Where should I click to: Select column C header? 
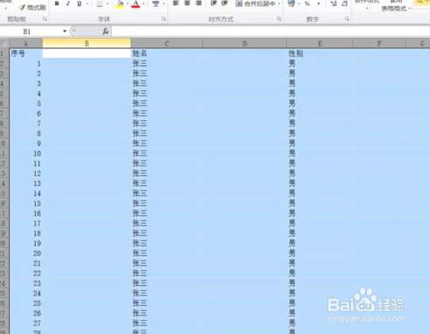point(166,44)
